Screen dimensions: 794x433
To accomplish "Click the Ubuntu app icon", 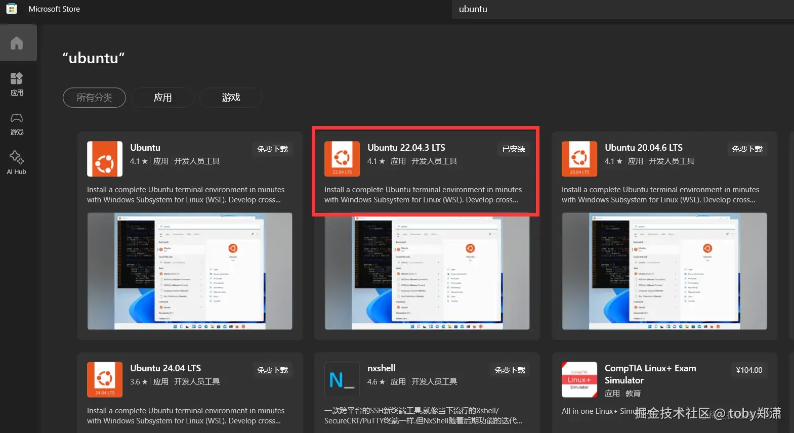I will click(105, 159).
